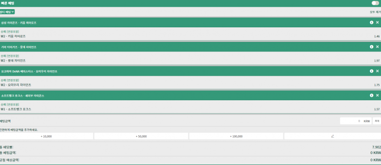Select the W2 - 요미우리 자이언츠 selection text
Image resolution: width=381 pixels, height=165 pixels.
tap(16, 85)
